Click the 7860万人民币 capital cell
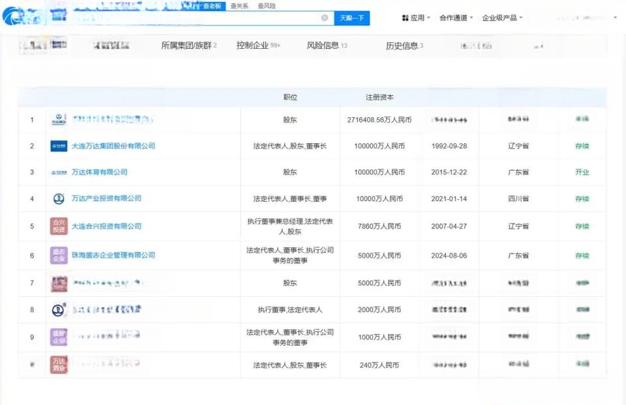Image resolution: width=626 pixels, height=405 pixels. tap(380, 226)
